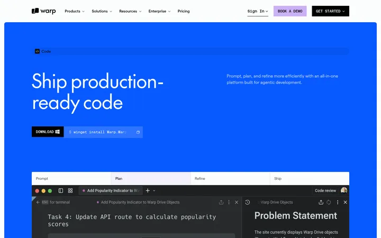381x238 pixels.
Task: Expand new tab options chevron
Action: point(154,190)
